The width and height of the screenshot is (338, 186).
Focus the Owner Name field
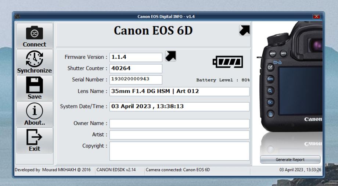pos(179,124)
